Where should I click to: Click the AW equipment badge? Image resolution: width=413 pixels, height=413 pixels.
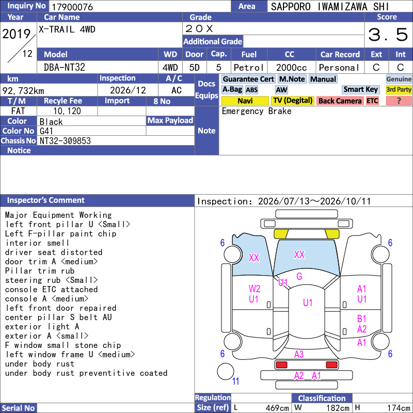(281, 90)
